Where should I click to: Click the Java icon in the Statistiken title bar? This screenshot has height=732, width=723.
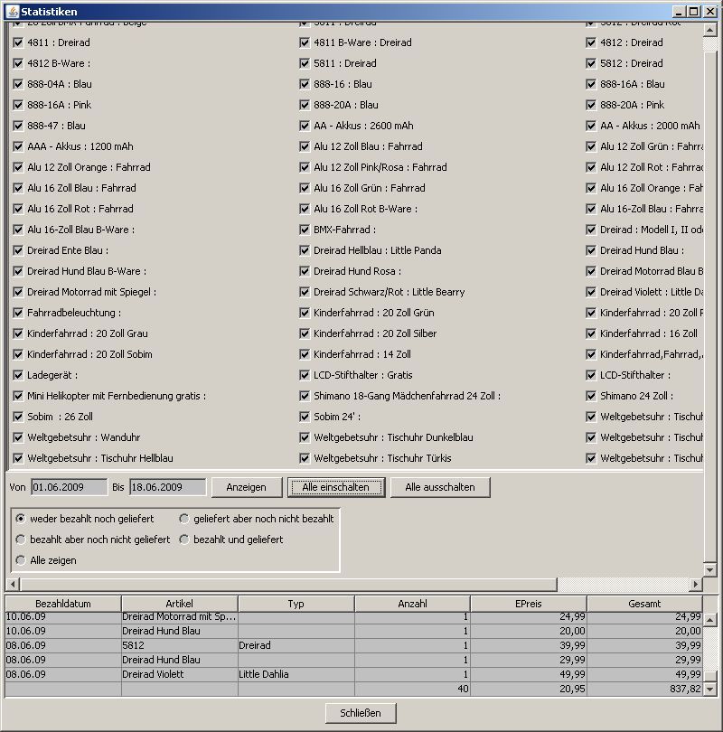[x=12, y=11]
